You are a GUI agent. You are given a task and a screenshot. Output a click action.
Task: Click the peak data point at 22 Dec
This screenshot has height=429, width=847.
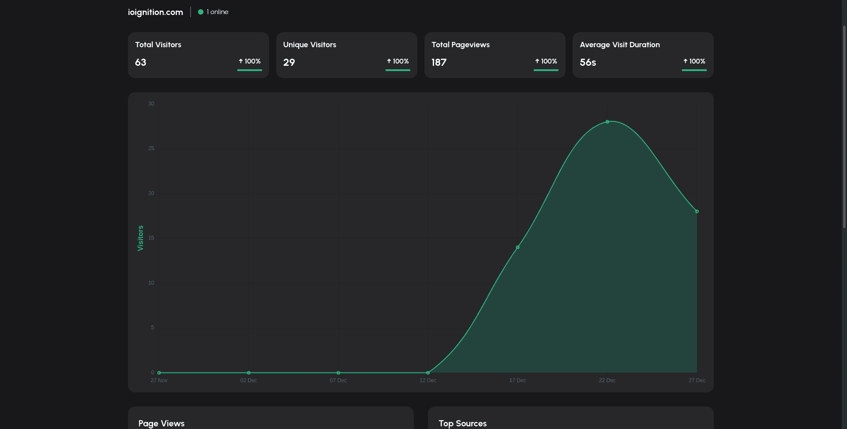point(607,122)
